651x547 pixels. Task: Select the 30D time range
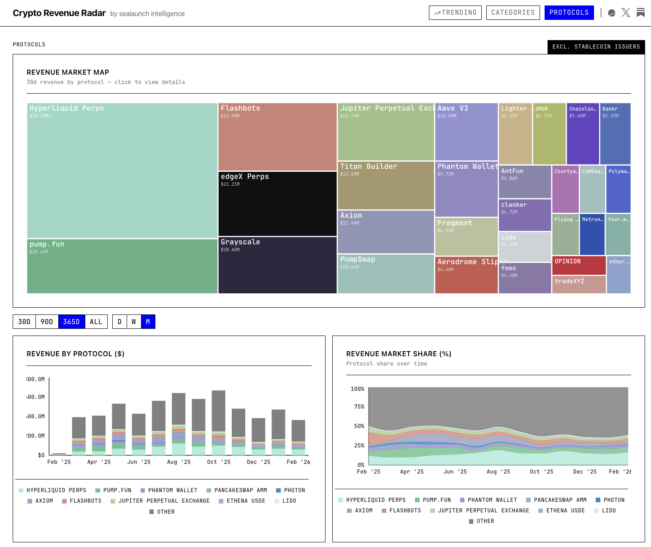tap(24, 321)
